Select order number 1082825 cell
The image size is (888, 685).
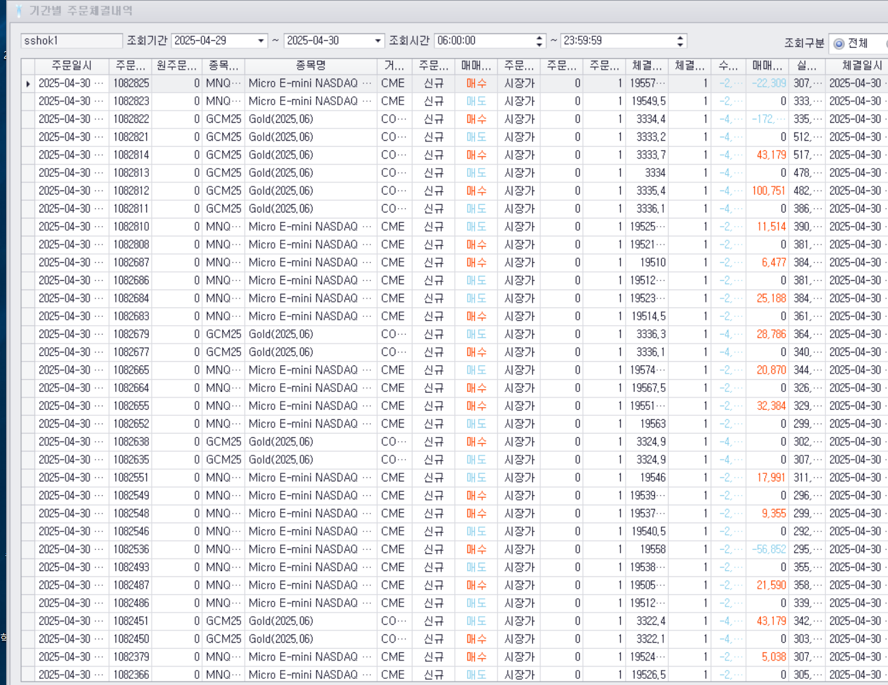point(130,83)
